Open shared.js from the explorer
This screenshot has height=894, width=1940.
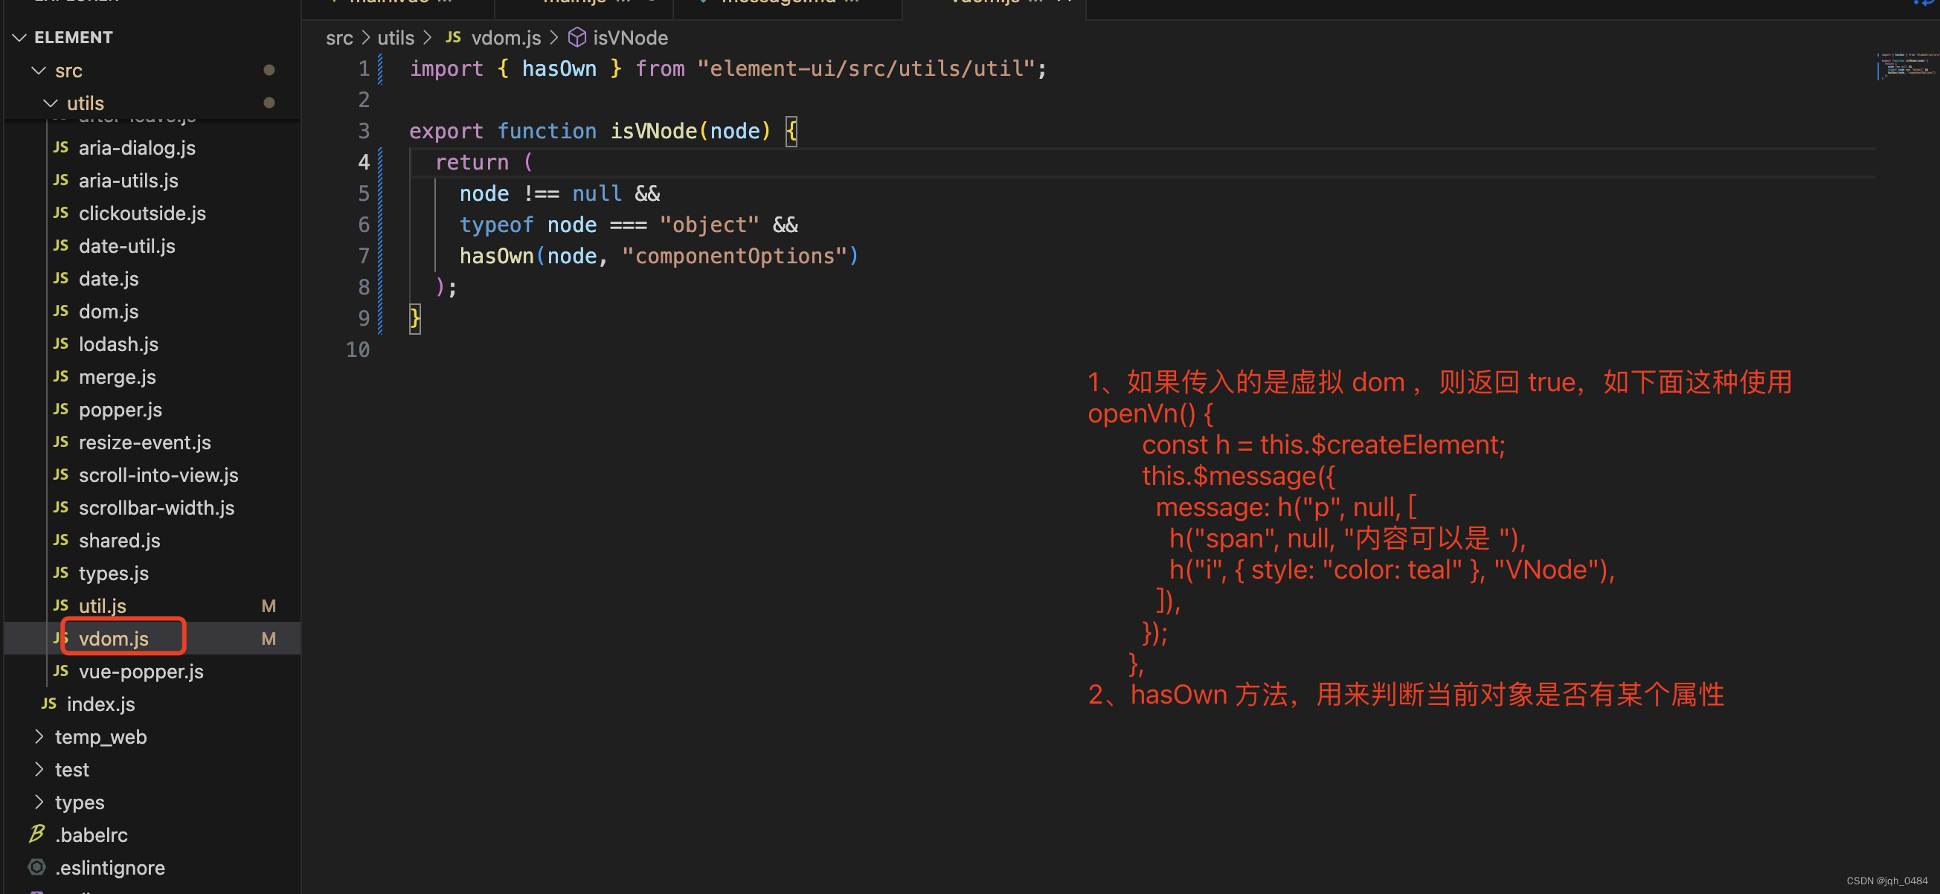tap(119, 540)
